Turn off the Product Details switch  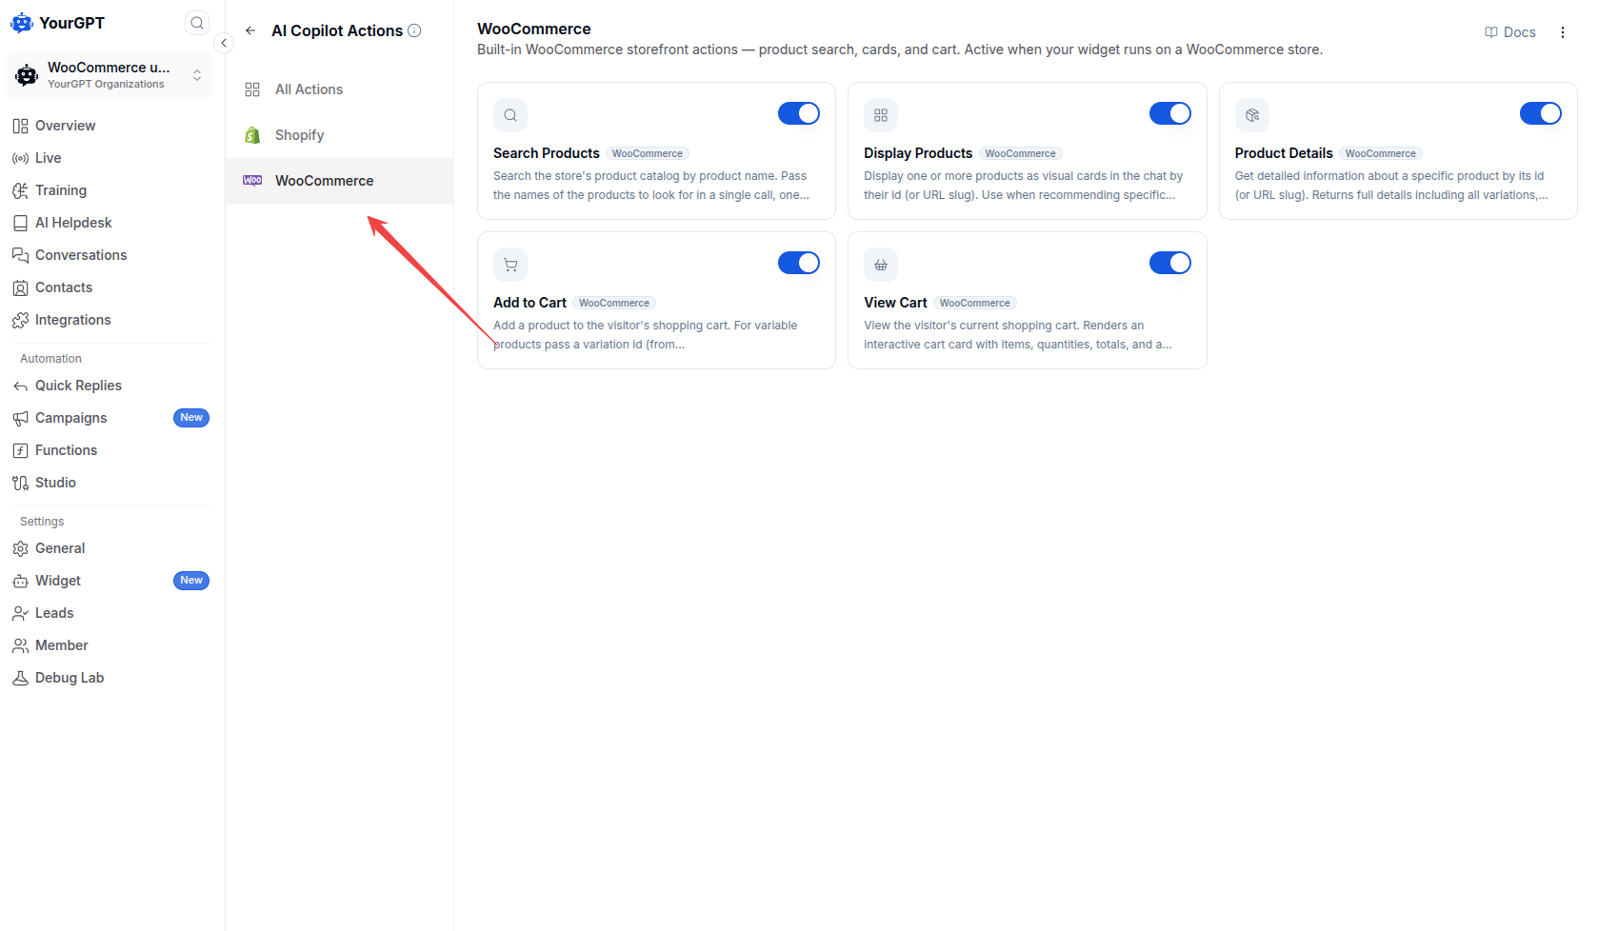click(x=1541, y=113)
